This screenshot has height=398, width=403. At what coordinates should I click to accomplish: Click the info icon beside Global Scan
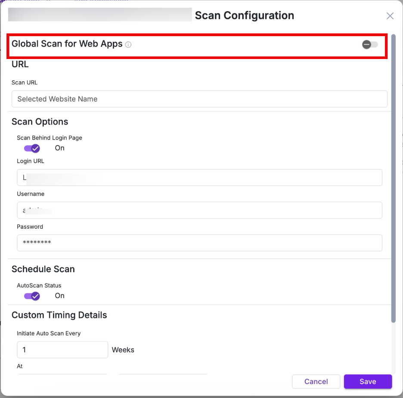(128, 44)
